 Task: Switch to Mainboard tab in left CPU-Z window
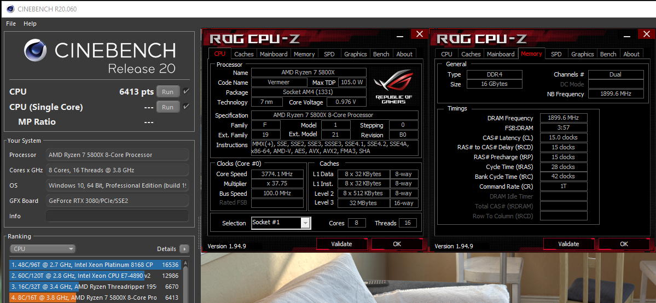click(274, 54)
